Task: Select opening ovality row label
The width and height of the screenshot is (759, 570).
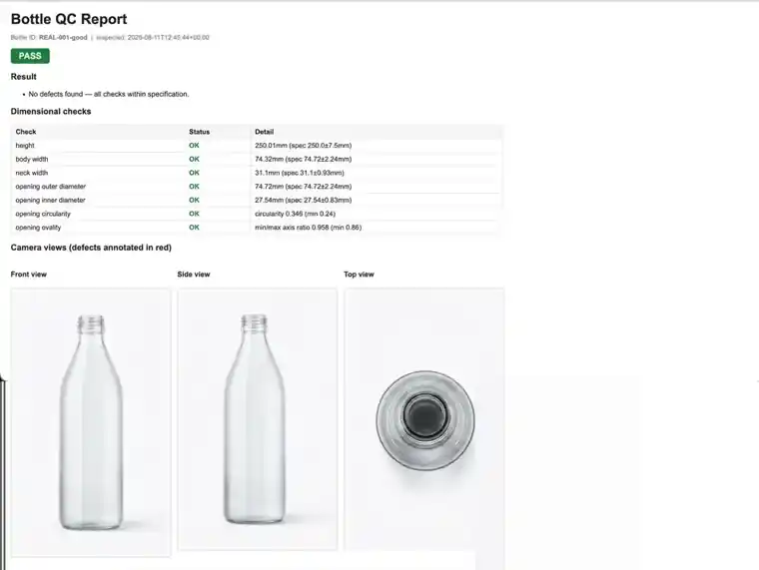Action: 38,227
